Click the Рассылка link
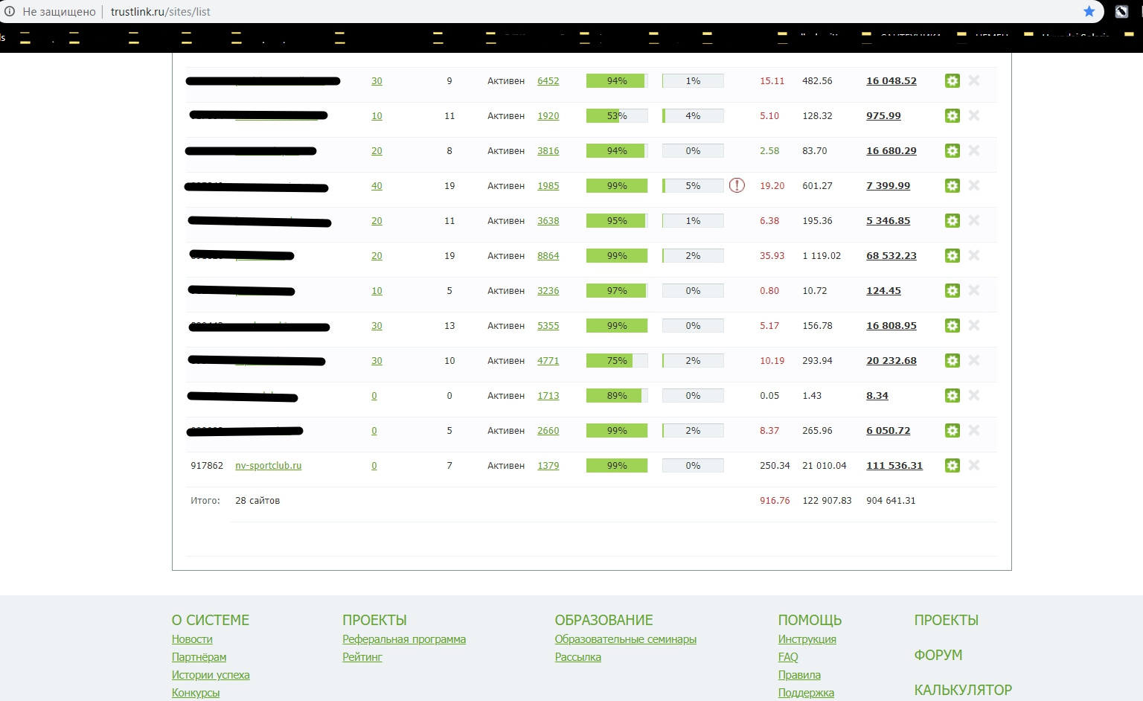 point(578,657)
